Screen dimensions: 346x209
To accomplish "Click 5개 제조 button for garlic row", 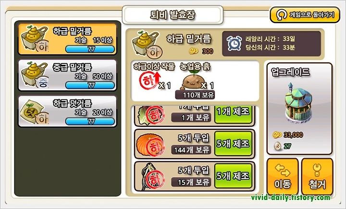I will click(233, 176).
